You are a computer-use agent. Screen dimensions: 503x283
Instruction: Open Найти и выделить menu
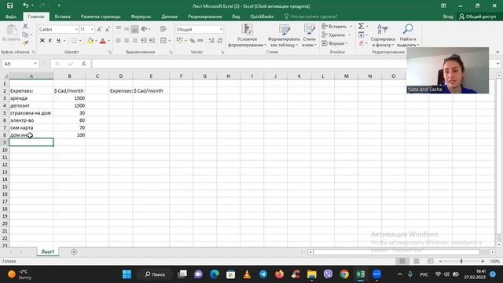pyautogui.click(x=408, y=35)
